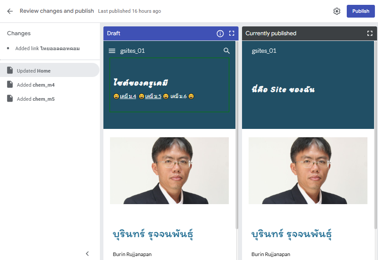Viewport: 378px width, 260px height.
Task: Open publish settings gear icon
Action: click(337, 11)
